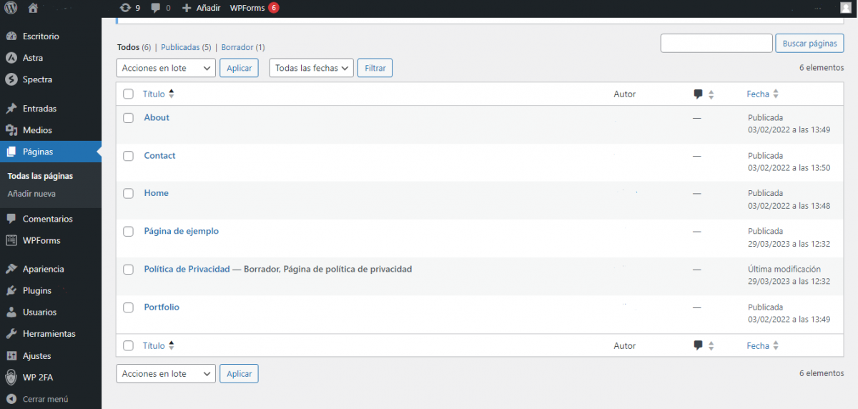Viewport: 858px width, 409px height.
Task: Open the Apariencia sidebar menu
Action: tap(43, 269)
